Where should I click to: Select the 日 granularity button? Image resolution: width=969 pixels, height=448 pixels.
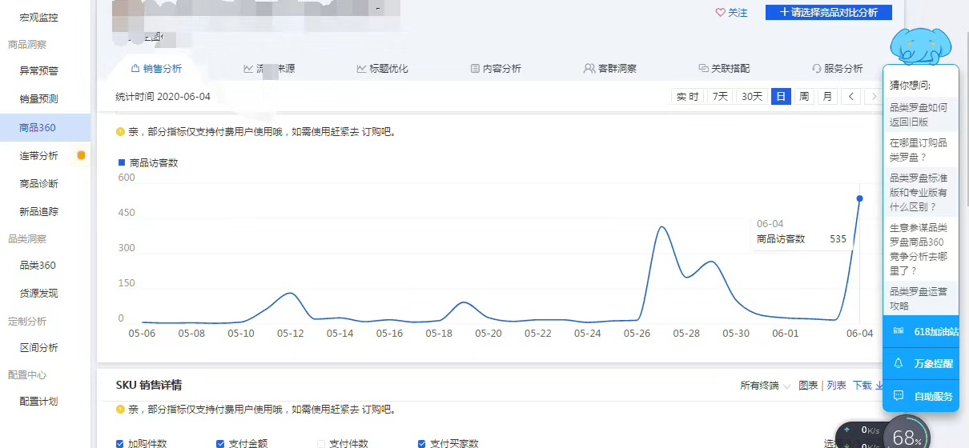tap(782, 97)
